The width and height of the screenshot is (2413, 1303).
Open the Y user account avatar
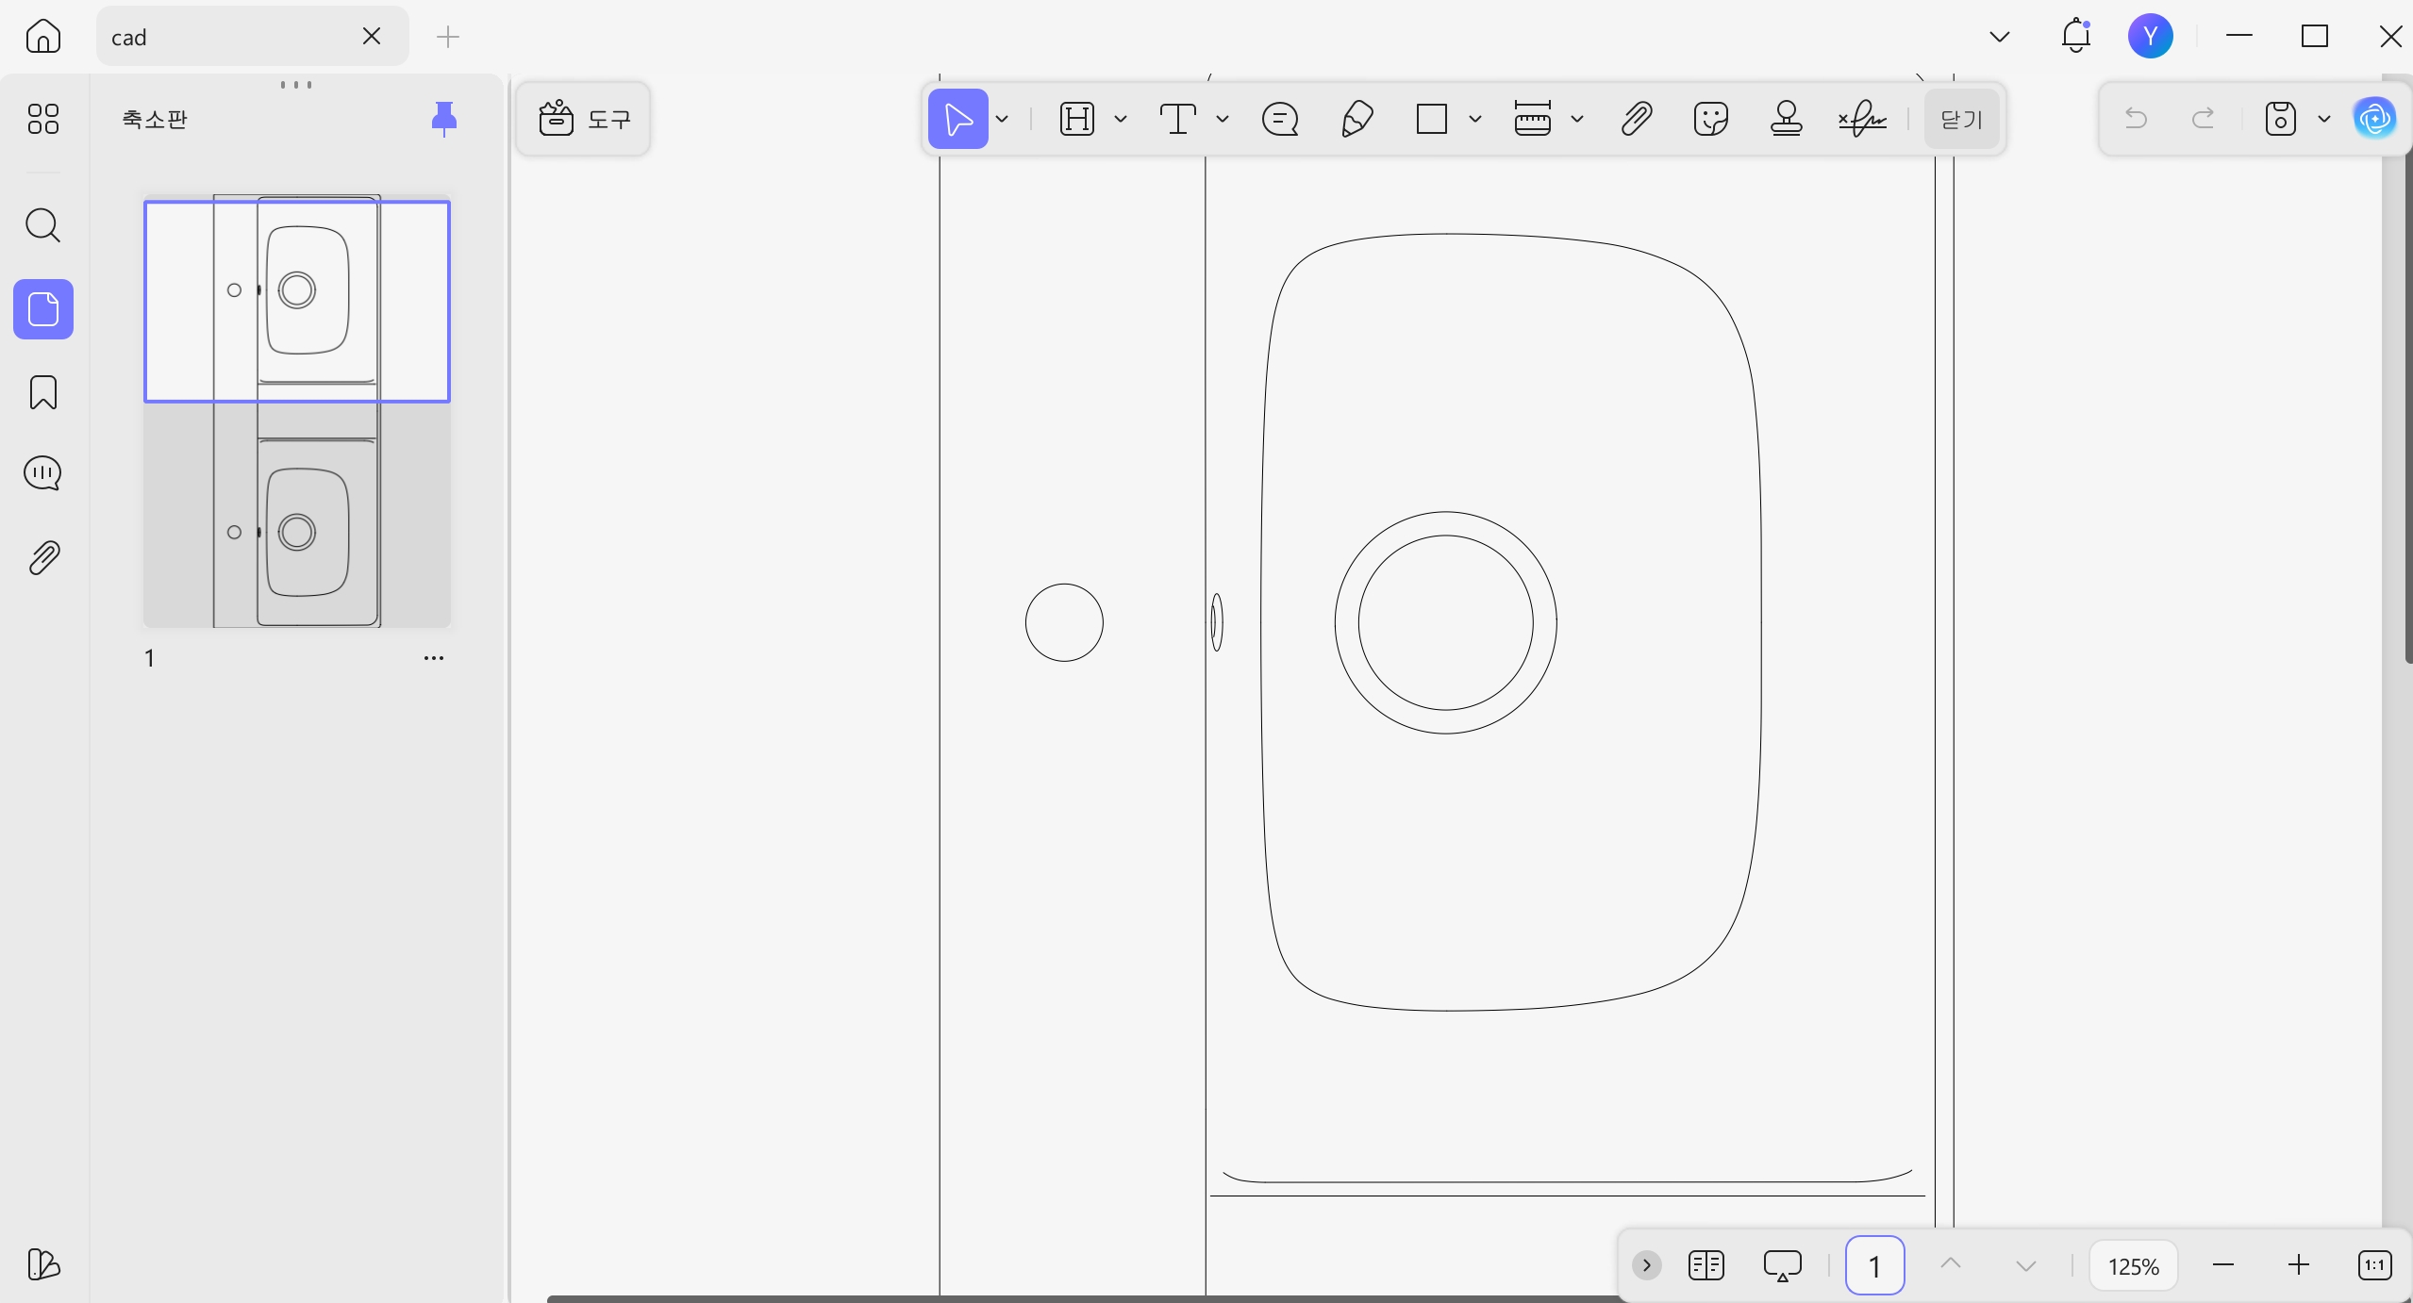2151,37
